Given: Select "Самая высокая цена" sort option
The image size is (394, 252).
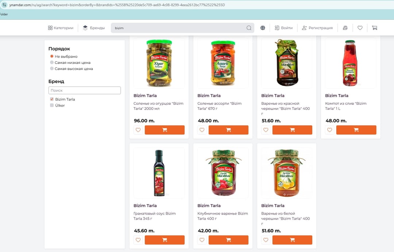Looking at the screenshot, I should click(52, 69).
